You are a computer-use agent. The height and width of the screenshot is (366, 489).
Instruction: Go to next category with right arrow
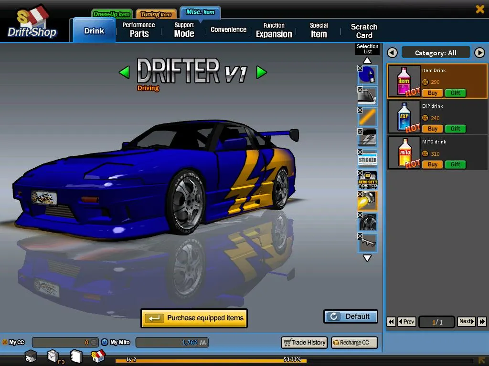479,52
